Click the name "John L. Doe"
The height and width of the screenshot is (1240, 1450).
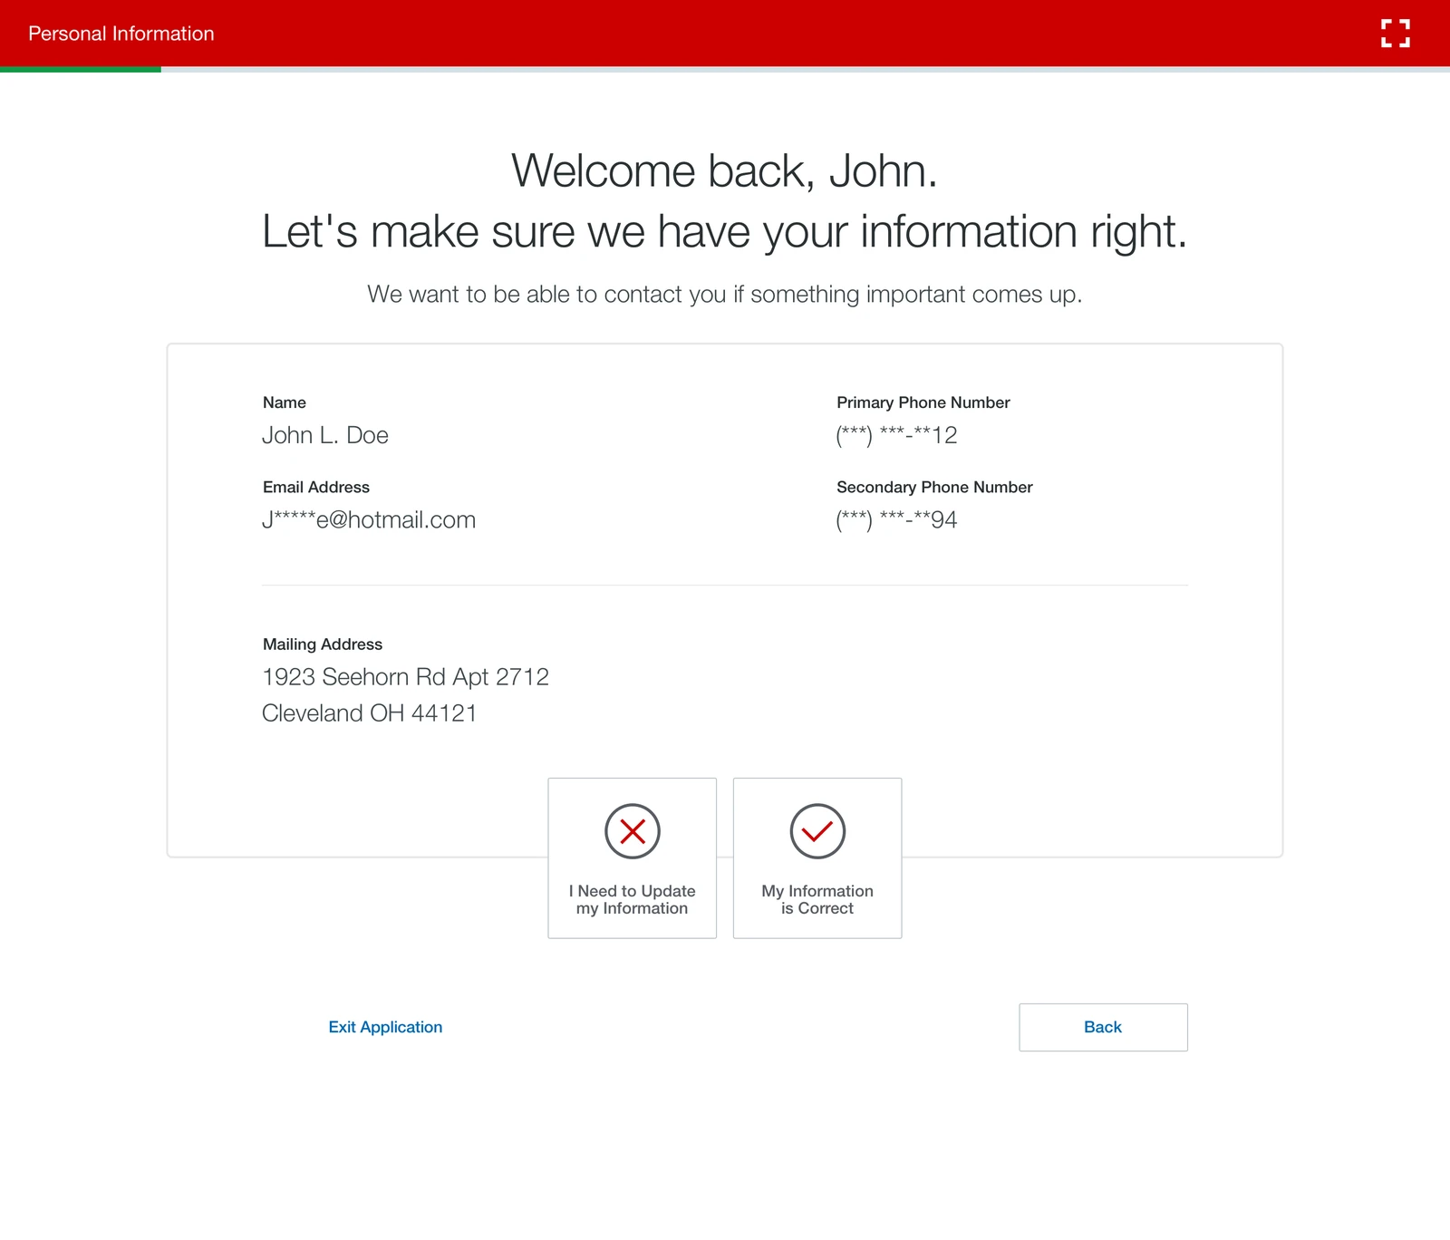tap(325, 435)
